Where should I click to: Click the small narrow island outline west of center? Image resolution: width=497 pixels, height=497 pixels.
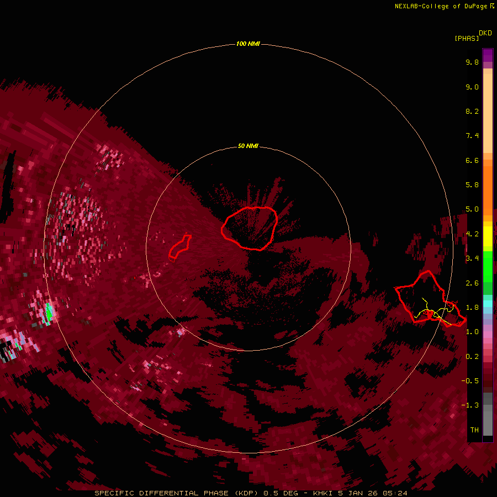point(180,247)
